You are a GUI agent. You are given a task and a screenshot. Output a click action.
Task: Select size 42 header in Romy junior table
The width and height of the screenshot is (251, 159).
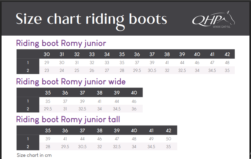pyautogui.click(x=227, y=54)
